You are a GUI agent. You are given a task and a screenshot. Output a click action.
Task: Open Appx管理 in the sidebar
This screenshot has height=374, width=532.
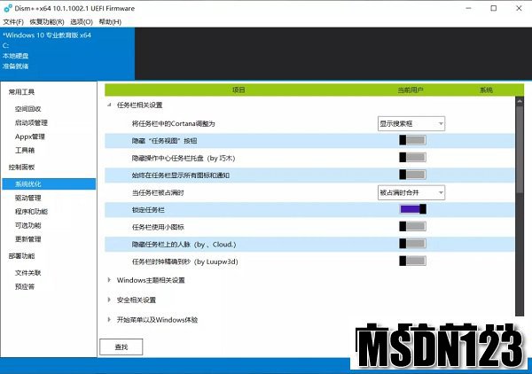30,136
